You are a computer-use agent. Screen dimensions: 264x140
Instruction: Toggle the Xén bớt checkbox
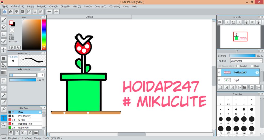(238, 66)
